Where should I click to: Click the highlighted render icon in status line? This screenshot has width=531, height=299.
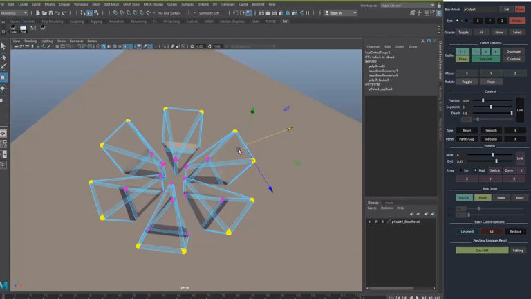click(249, 13)
